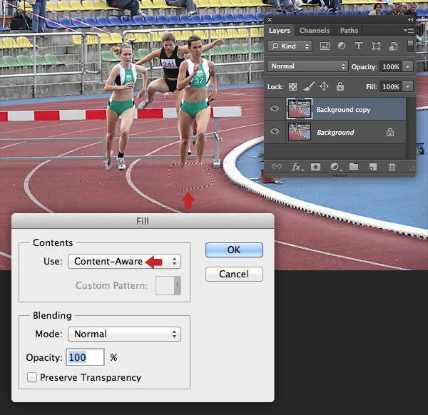This screenshot has height=415, width=428.
Task: Enable lock image pixels brush icon
Action: 309,86
